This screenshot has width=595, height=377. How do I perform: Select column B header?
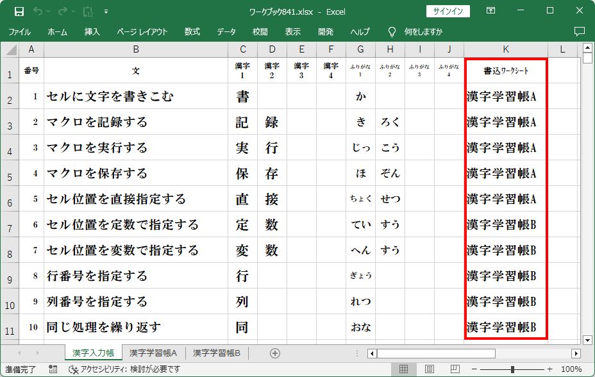click(136, 49)
